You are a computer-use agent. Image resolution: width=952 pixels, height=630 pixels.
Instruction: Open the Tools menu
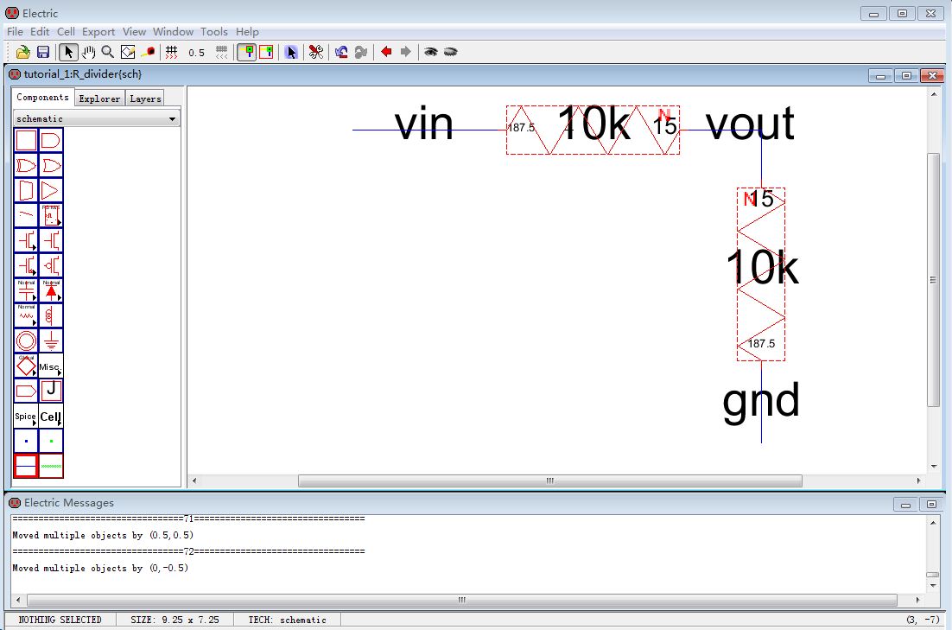[x=213, y=32]
